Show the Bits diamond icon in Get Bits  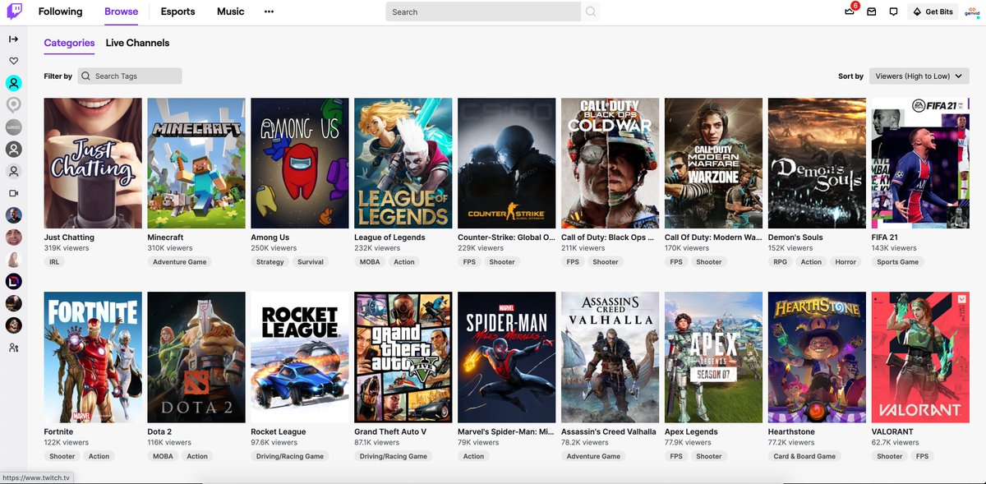coord(915,12)
